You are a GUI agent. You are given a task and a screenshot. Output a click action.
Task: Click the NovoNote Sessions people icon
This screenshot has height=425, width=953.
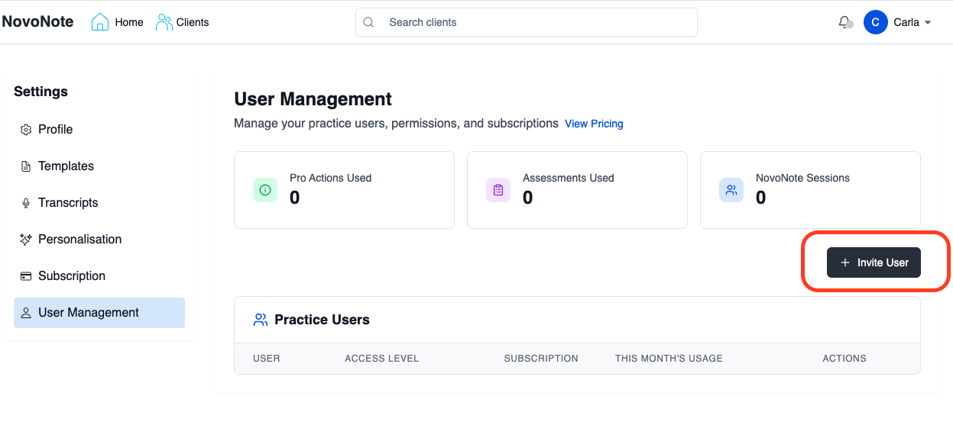(731, 190)
